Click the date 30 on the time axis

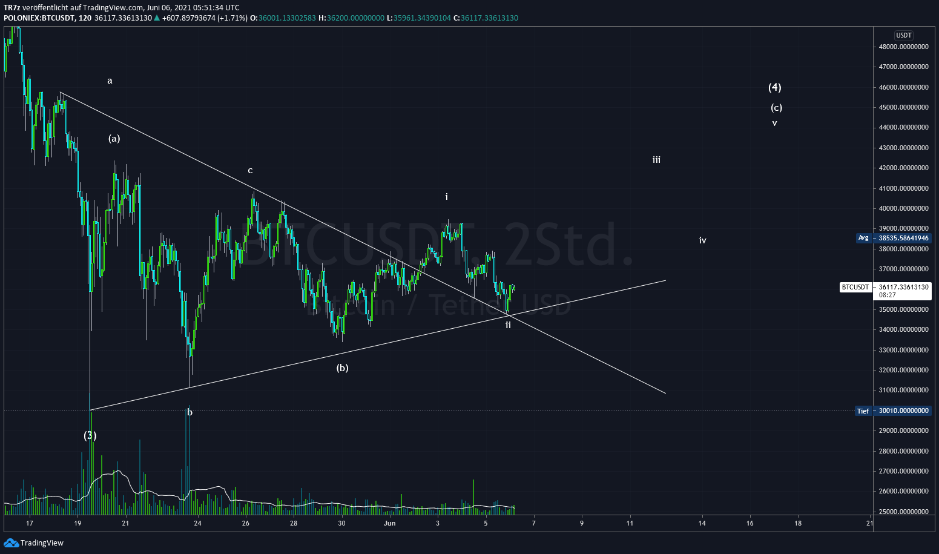click(341, 523)
